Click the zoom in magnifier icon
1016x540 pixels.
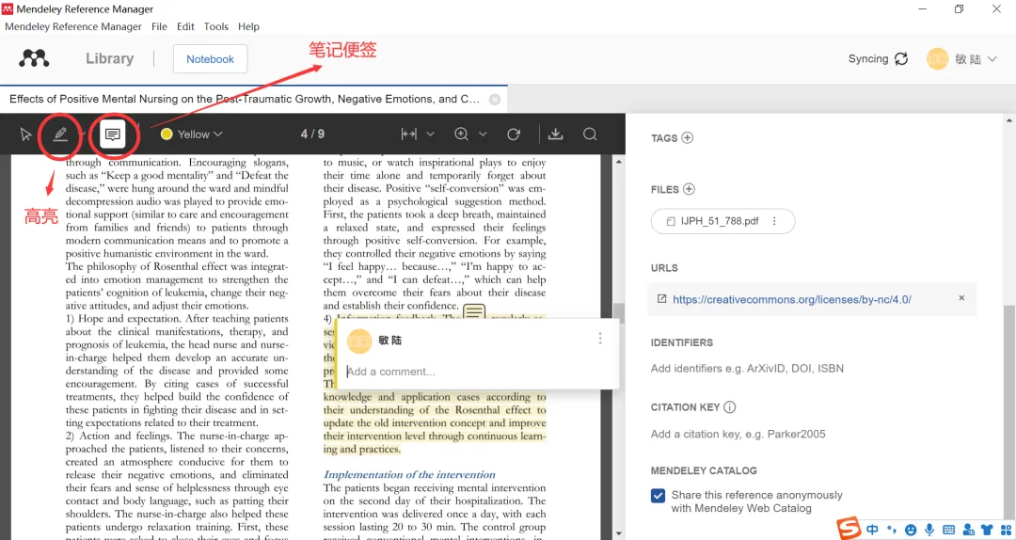tap(461, 135)
